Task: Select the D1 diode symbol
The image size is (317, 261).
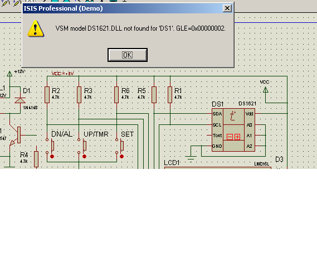Action: 20,100
